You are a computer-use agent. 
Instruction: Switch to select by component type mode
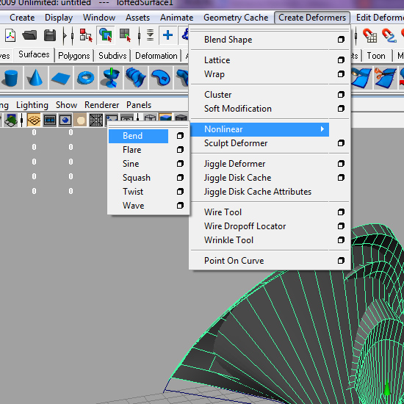click(x=125, y=35)
